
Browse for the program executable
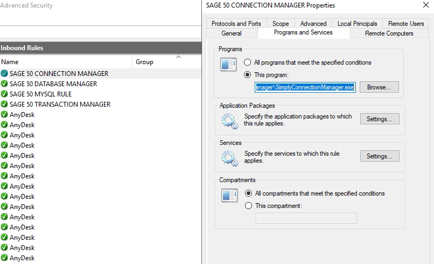379,87
